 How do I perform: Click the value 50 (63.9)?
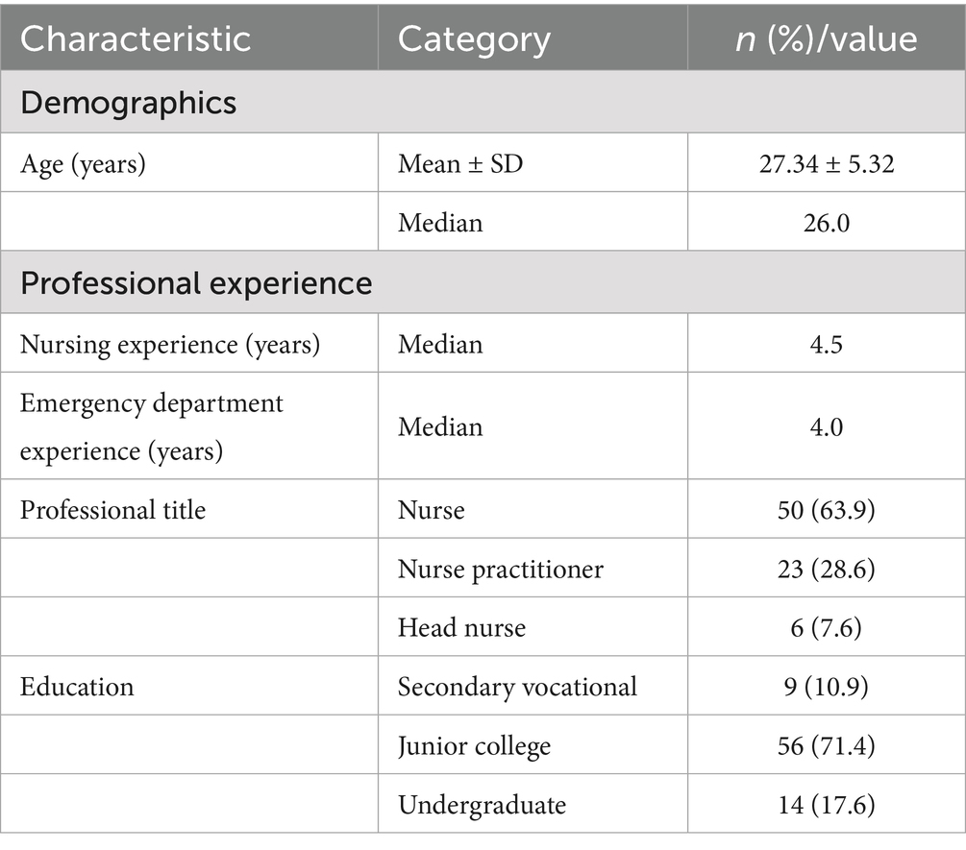click(826, 508)
